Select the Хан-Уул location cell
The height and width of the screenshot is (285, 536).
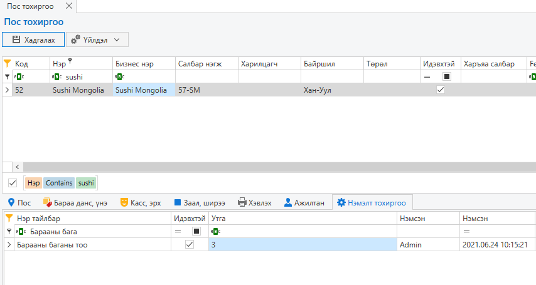pos(332,90)
